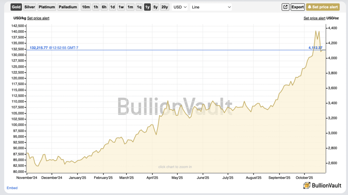The height and width of the screenshot is (195, 348).
Task: Switch chart to 5y timeframe
Action: click(x=155, y=7)
